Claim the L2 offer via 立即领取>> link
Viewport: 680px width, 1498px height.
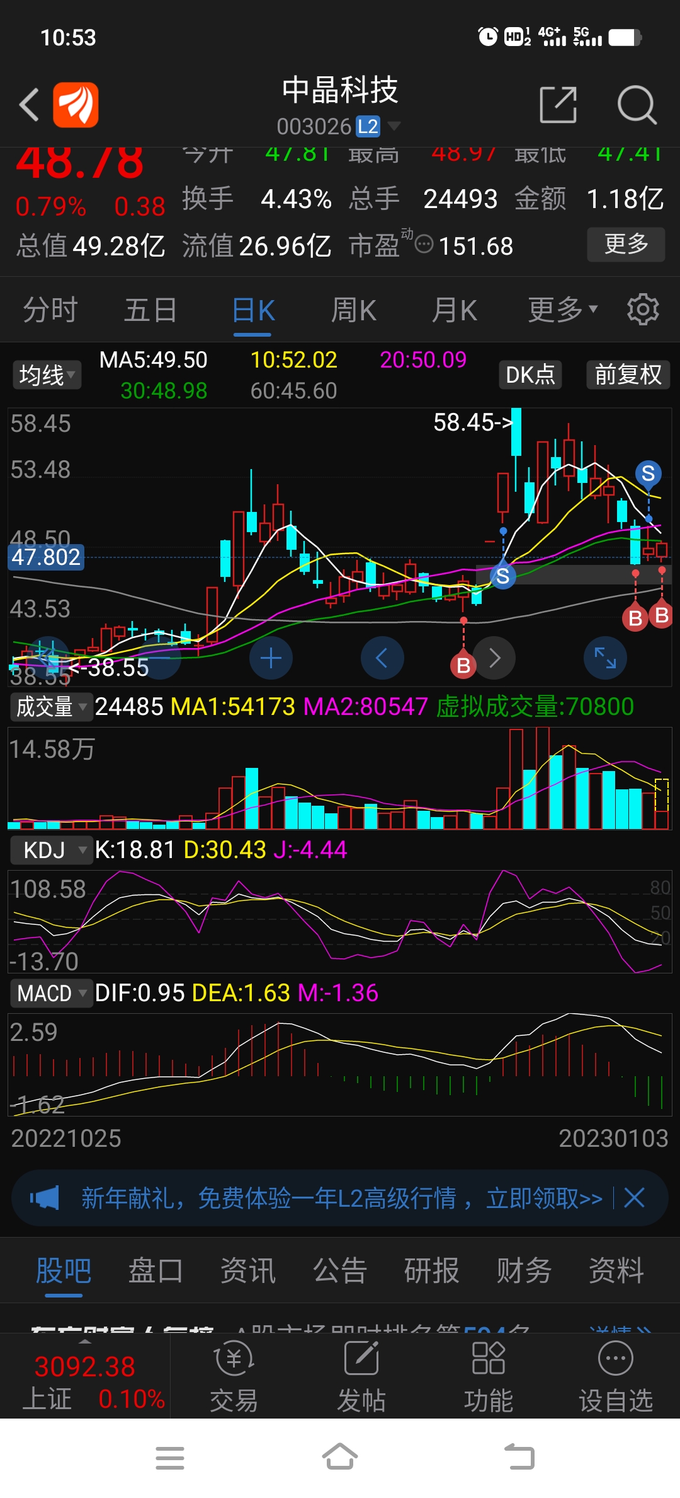tap(544, 1198)
